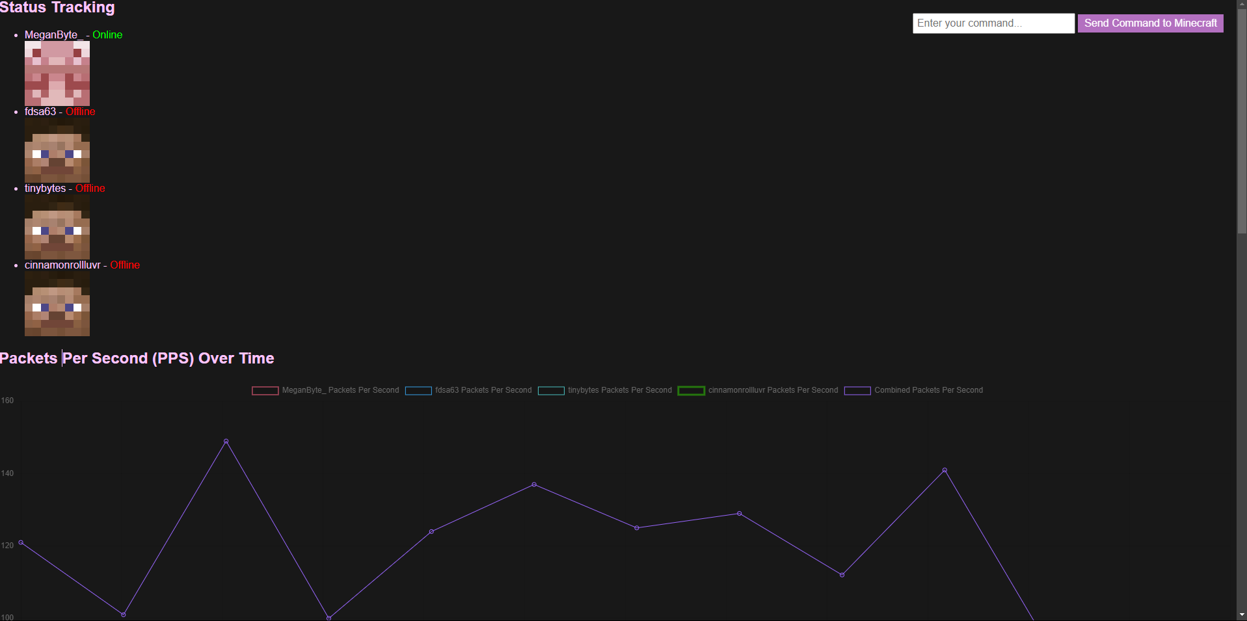Click the Status Tracking heading

coord(57,8)
